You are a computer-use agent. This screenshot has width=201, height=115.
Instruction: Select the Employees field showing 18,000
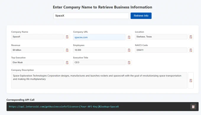click(99, 50)
